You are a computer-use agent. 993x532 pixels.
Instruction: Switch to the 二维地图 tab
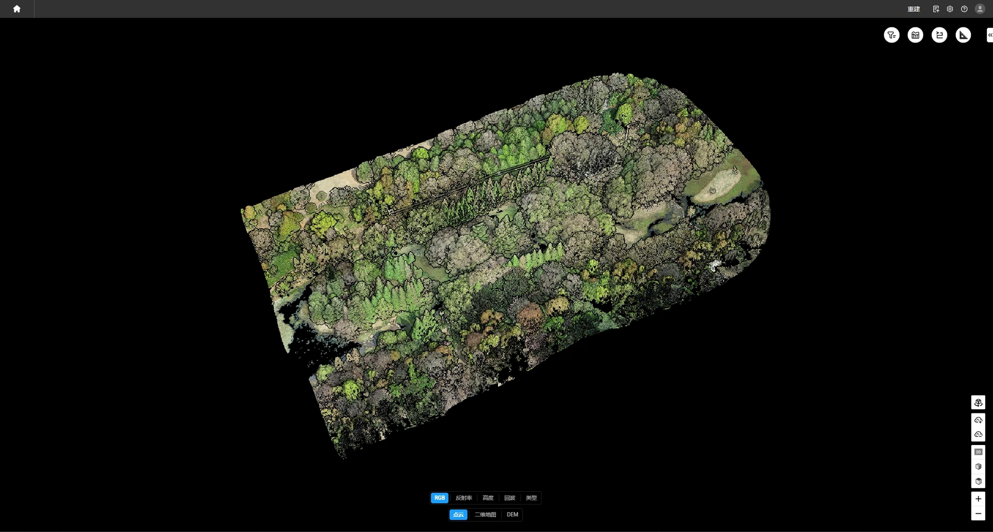click(485, 514)
